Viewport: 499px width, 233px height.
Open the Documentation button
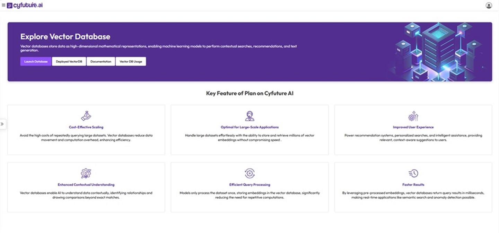[x=101, y=61]
